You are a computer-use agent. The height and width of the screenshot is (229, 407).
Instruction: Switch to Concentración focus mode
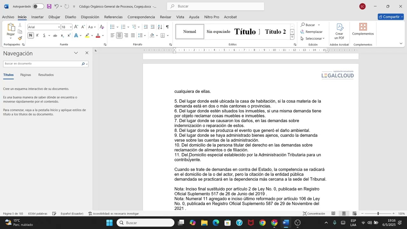(314, 214)
